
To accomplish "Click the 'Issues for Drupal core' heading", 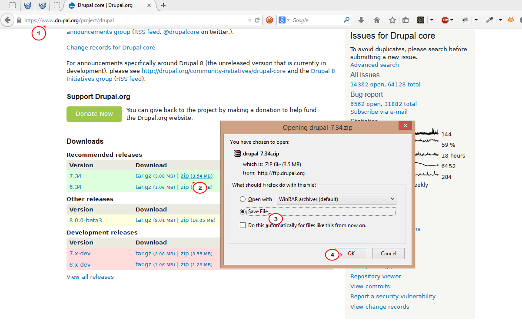I will point(393,36).
